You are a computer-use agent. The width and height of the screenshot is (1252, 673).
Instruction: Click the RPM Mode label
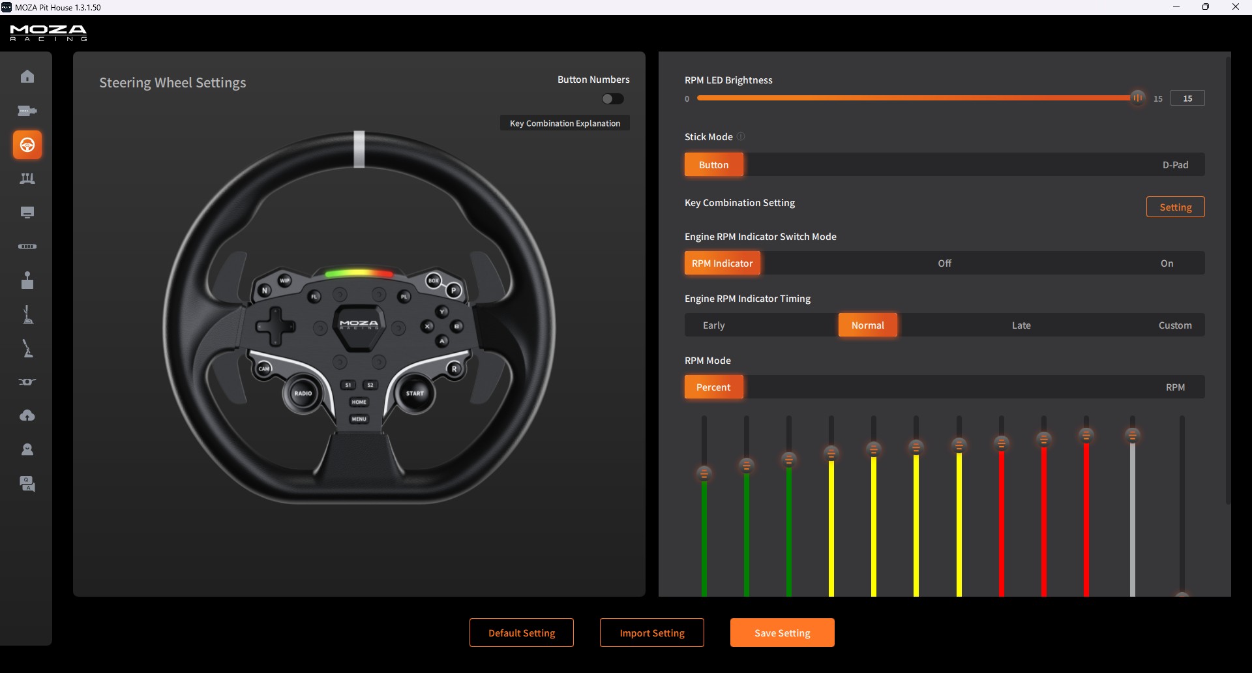pos(708,361)
